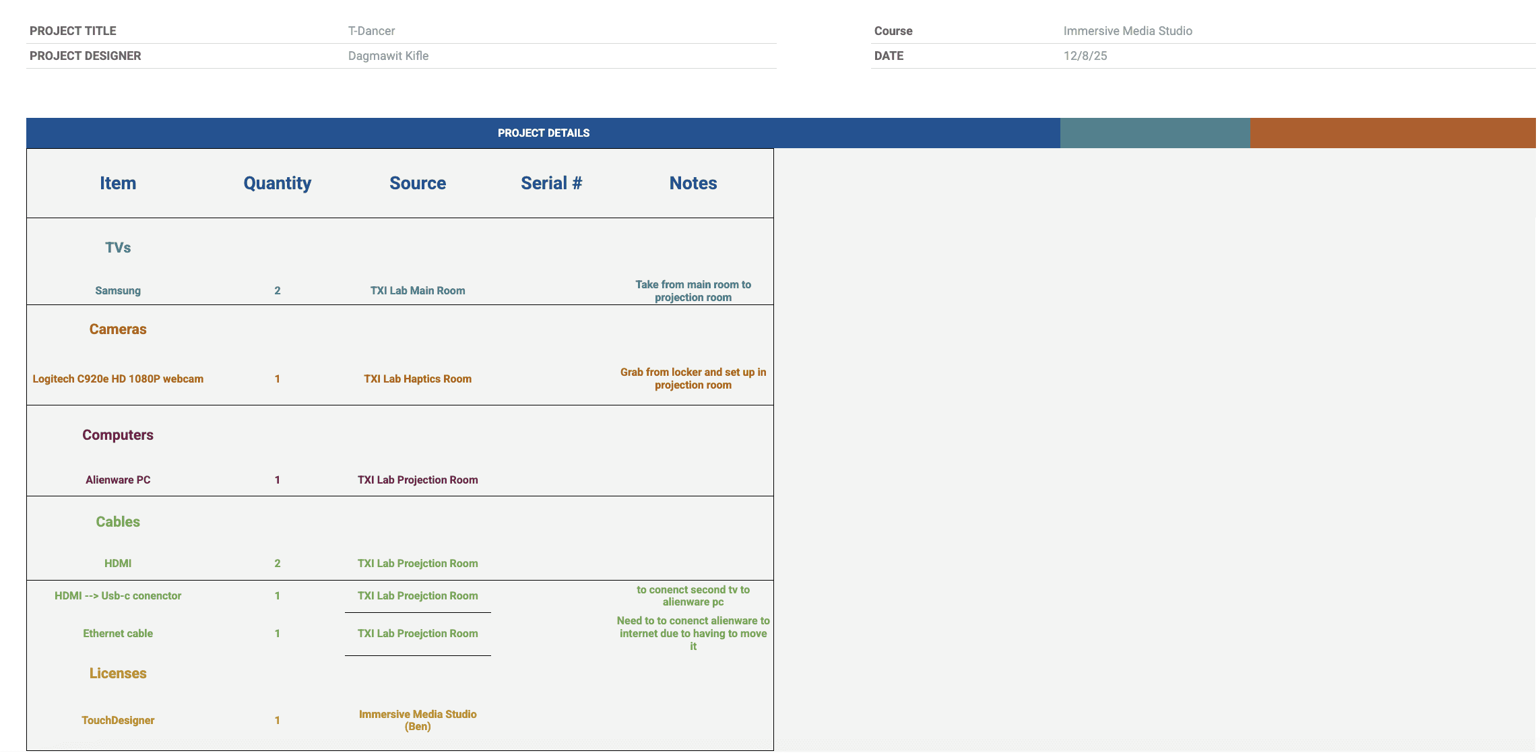Click the TouchDesigner license cell
Image resolution: width=1540 pixels, height=753 pixels.
(x=118, y=721)
